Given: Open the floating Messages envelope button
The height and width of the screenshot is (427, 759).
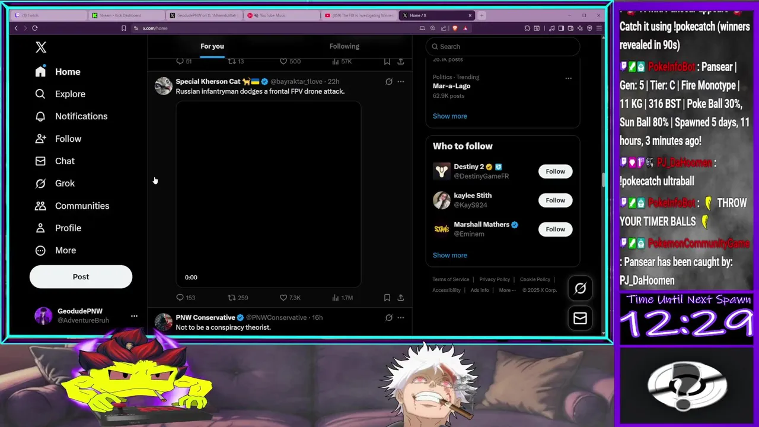Looking at the screenshot, I should tap(580, 318).
